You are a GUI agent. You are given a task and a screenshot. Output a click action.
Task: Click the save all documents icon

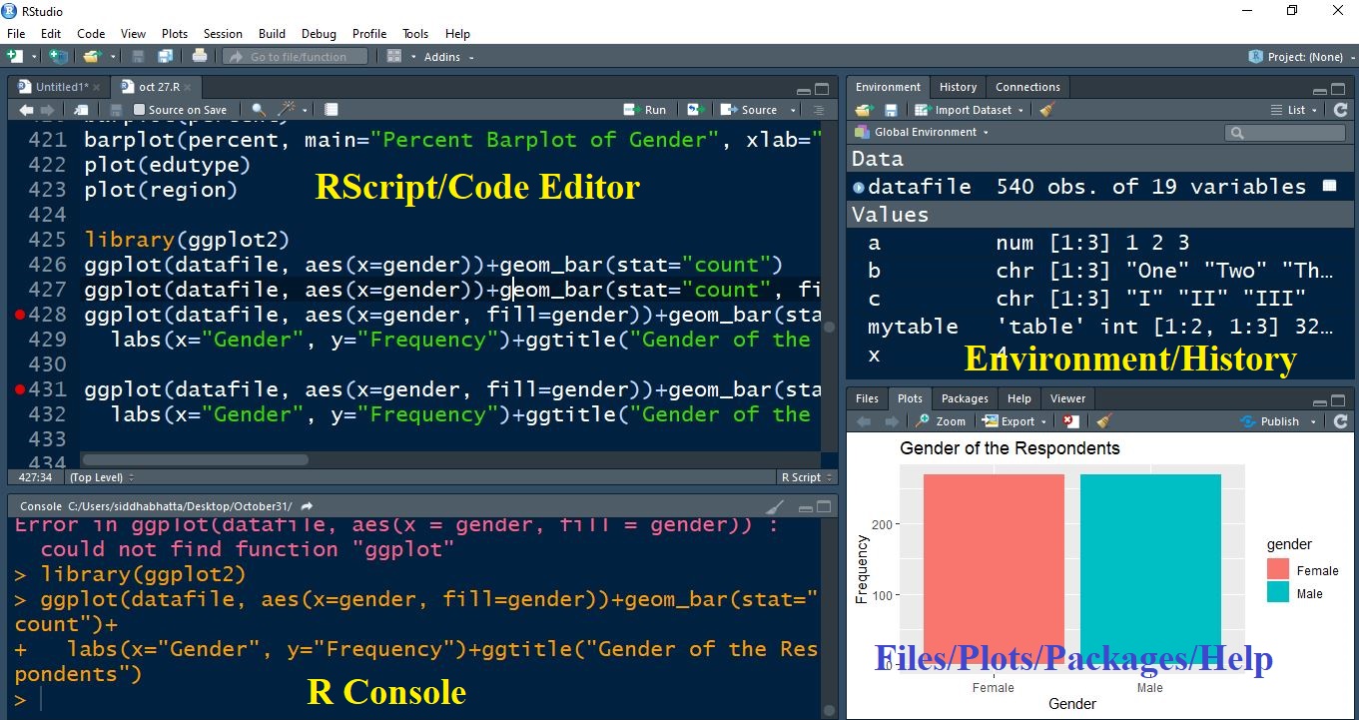click(165, 57)
